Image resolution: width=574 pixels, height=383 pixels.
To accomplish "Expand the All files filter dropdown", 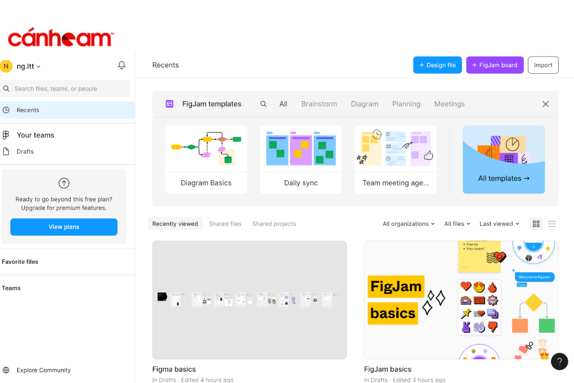I will 457,224.
